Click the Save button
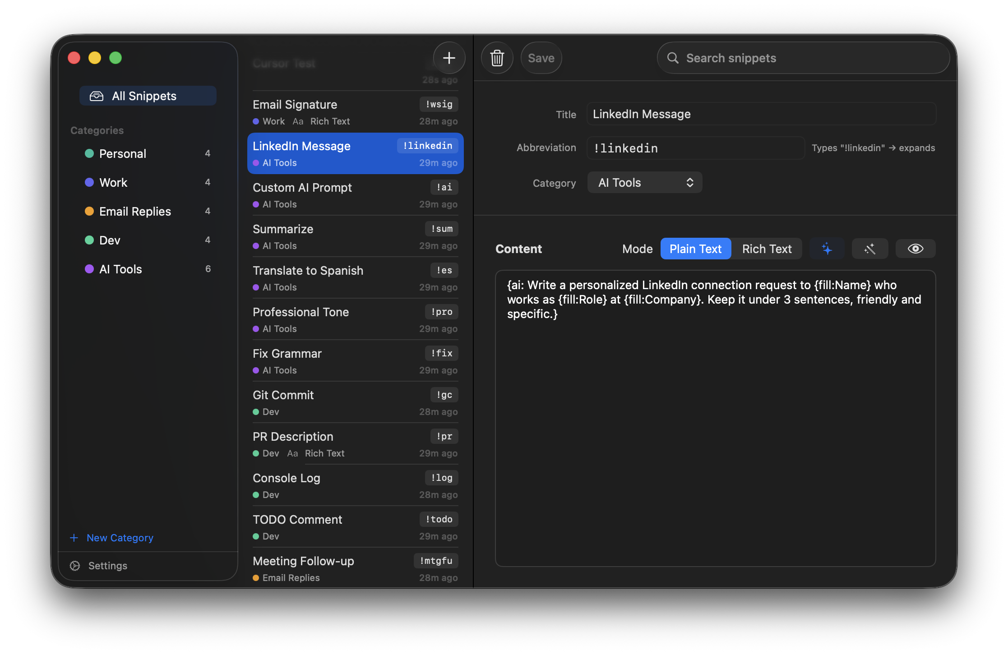Screen dimensions: 1008x655 pos(541,58)
